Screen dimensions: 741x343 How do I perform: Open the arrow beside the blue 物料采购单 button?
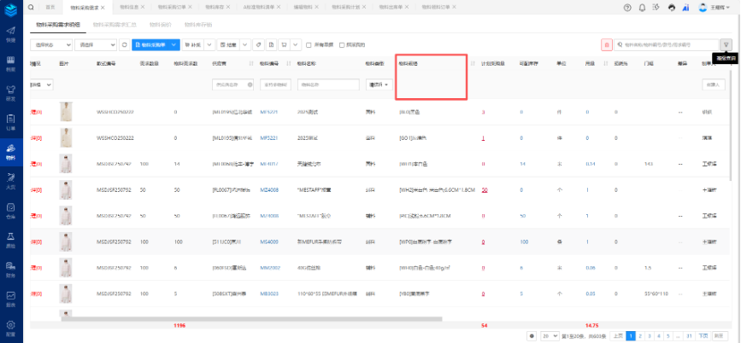[x=175, y=44]
